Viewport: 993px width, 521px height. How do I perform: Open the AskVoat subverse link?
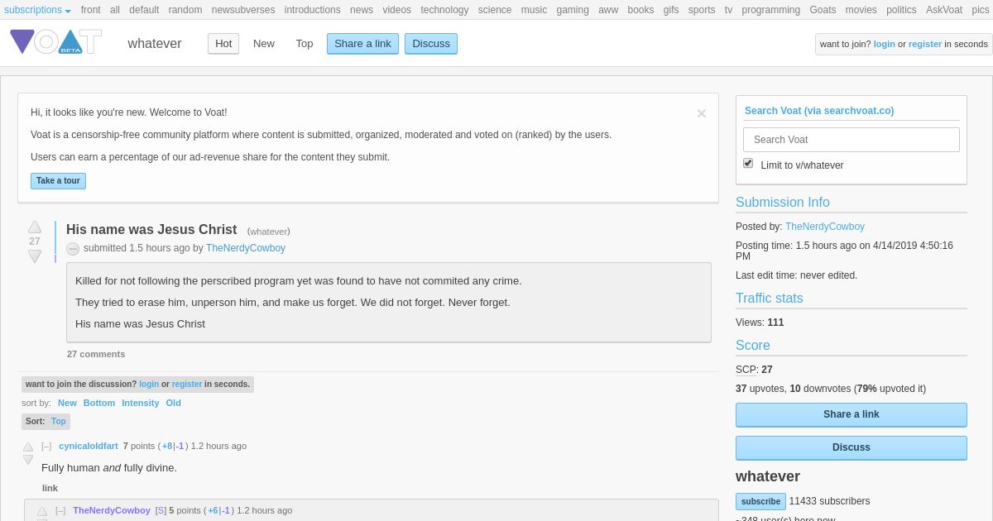pos(944,10)
